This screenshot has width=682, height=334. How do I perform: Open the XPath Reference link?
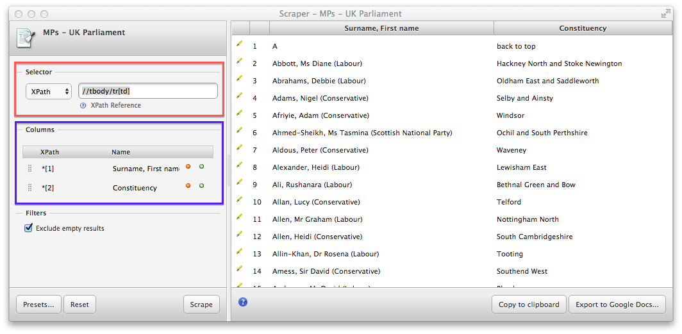coord(115,105)
